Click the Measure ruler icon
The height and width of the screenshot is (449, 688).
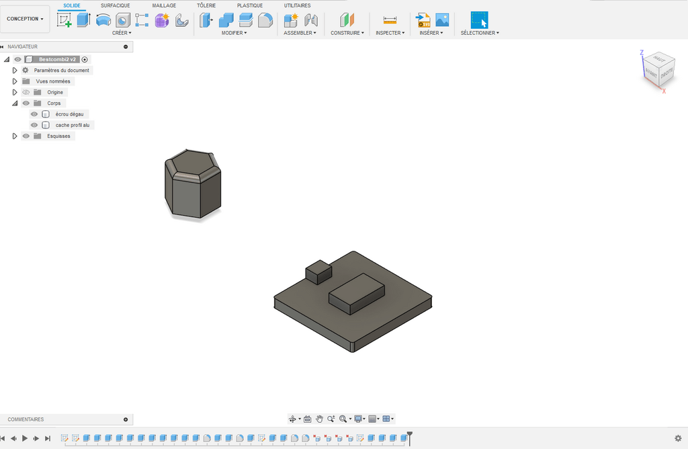(390, 20)
